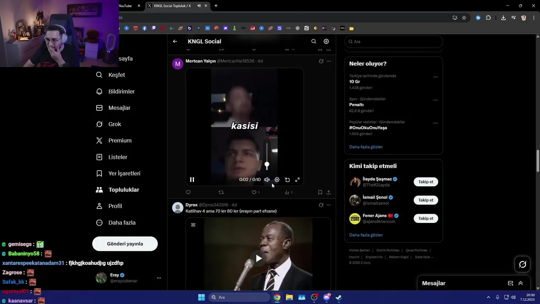540x304 pixels.
Task: Close the KNGL Social browser tab
Action: (206, 5)
